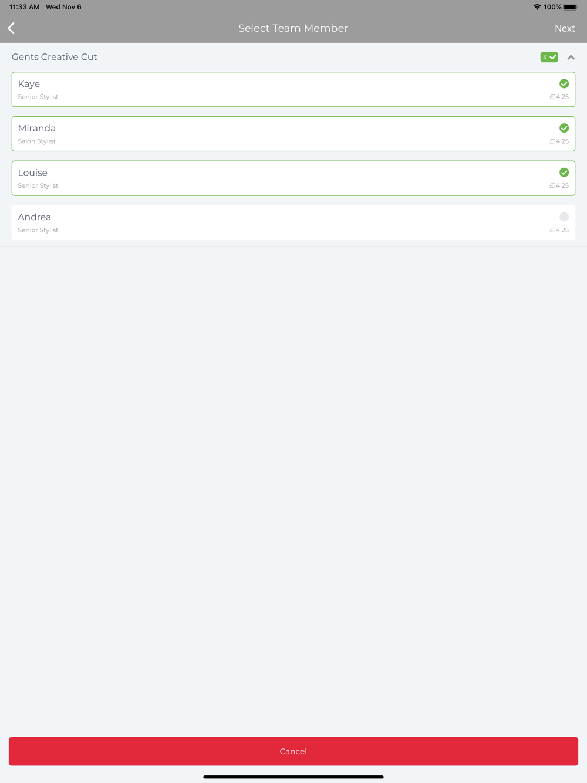Tap the Louise name label

[33, 173]
